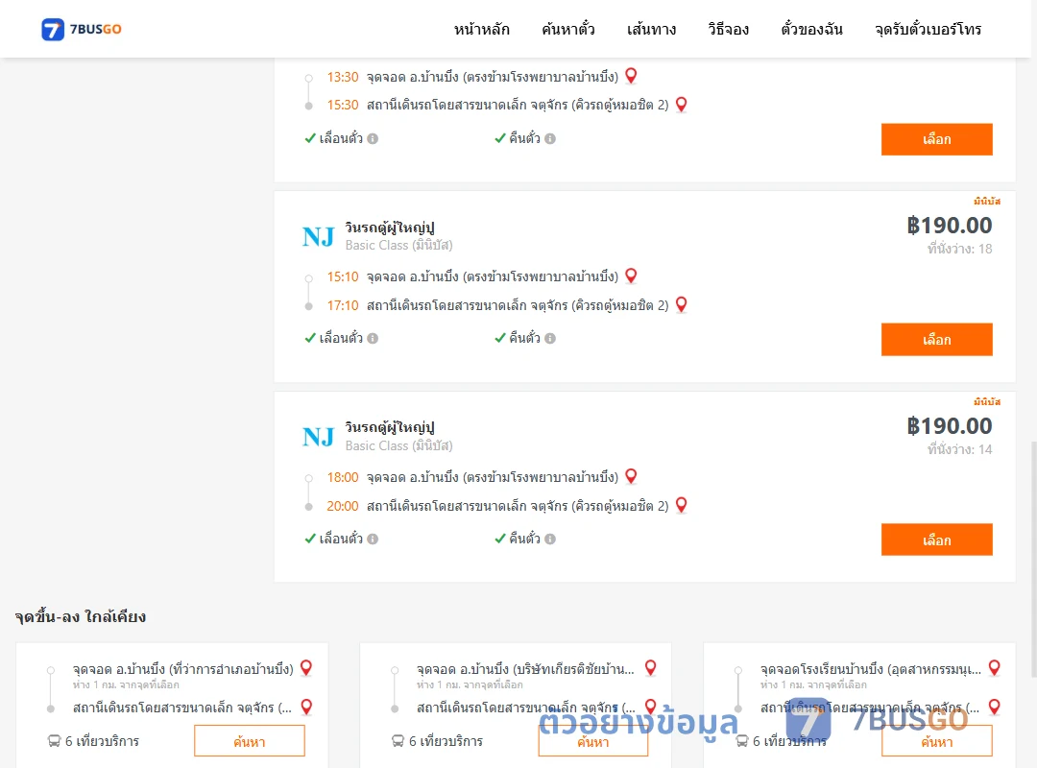Map pin for บริษัทเกียรติชัยบ้าน nearby stop
1037x768 pixels.
pos(651,668)
